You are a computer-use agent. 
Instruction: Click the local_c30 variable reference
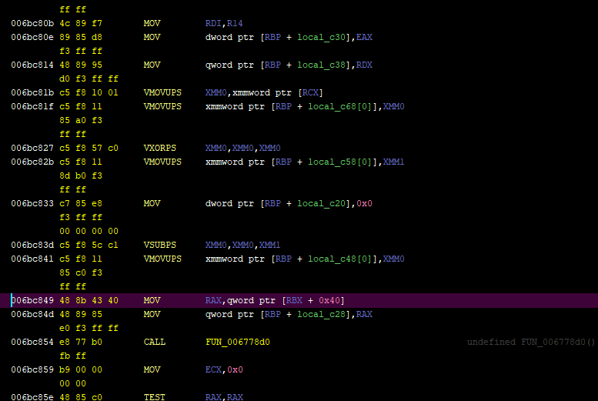(x=321, y=37)
